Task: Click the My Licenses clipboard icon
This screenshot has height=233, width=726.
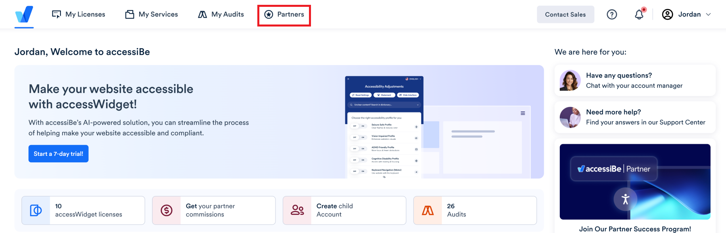Action: (57, 14)
